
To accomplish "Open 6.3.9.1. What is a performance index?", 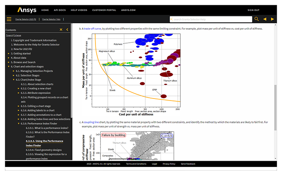I will tap(47, 128).
